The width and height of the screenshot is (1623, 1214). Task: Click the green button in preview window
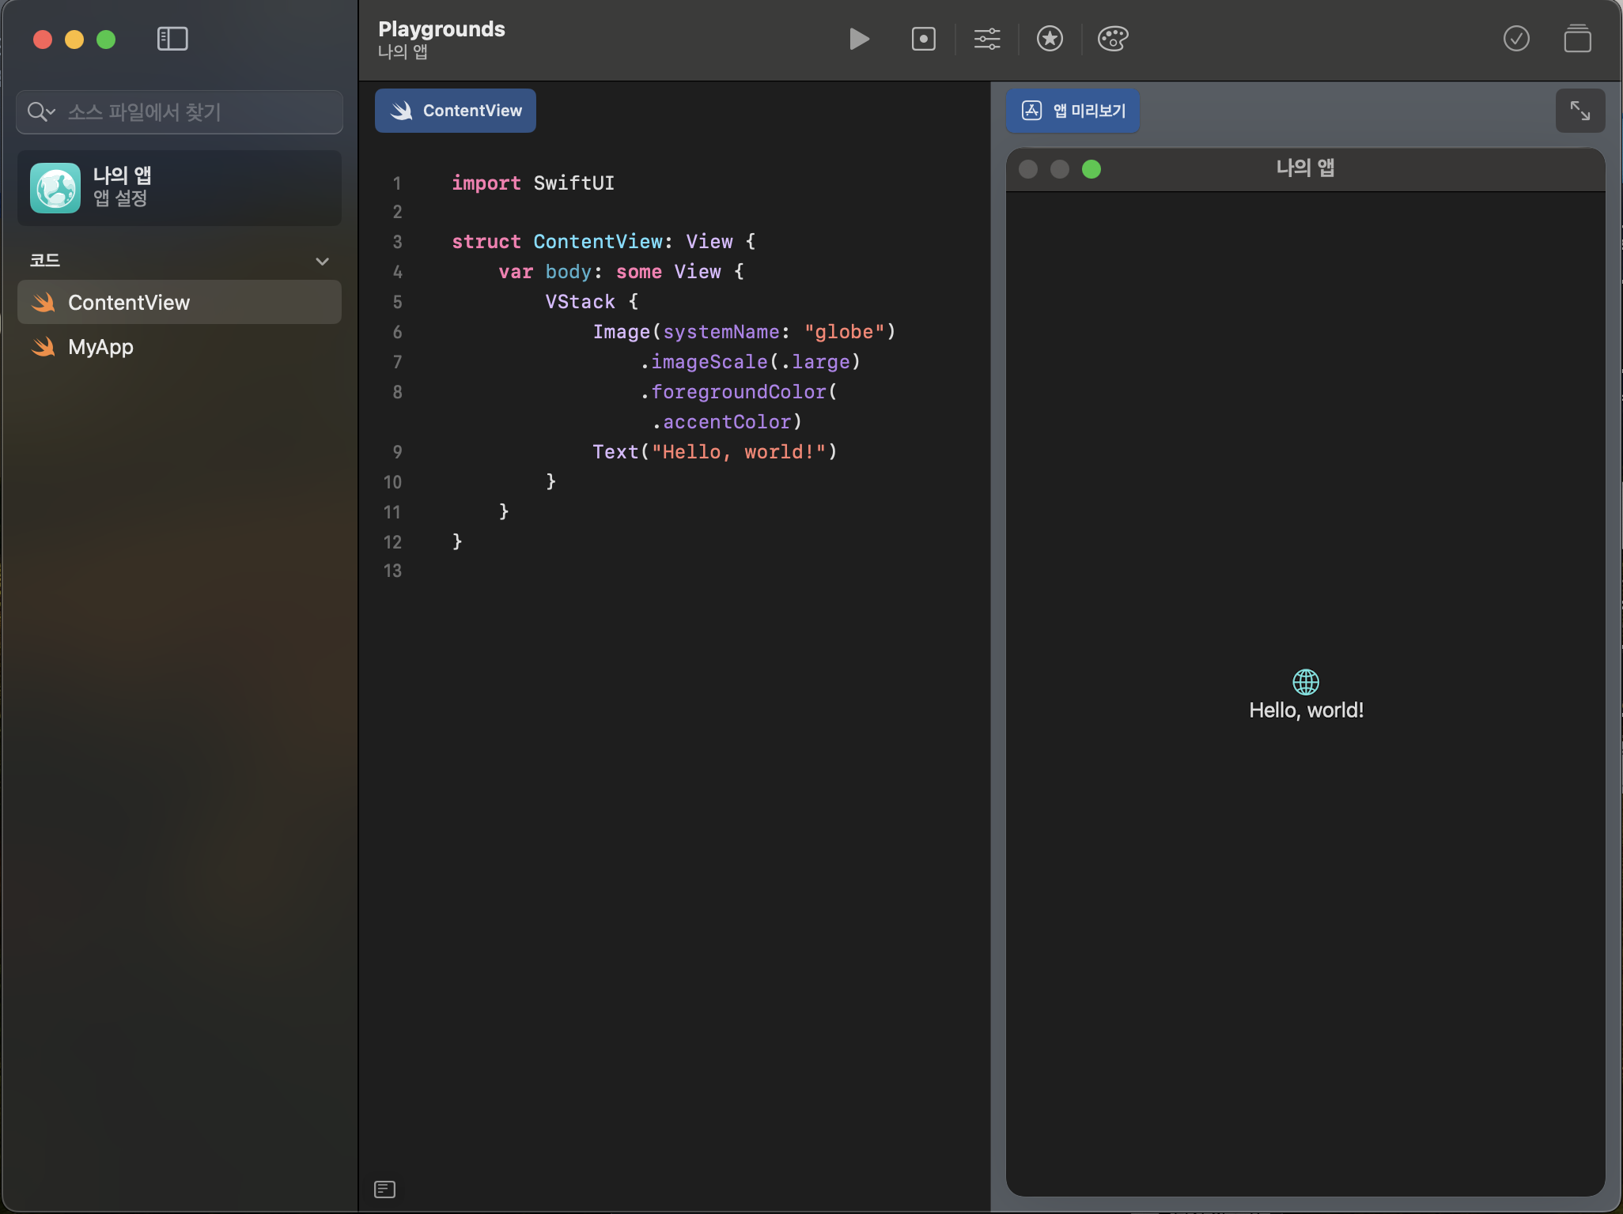coord(1091,169)
